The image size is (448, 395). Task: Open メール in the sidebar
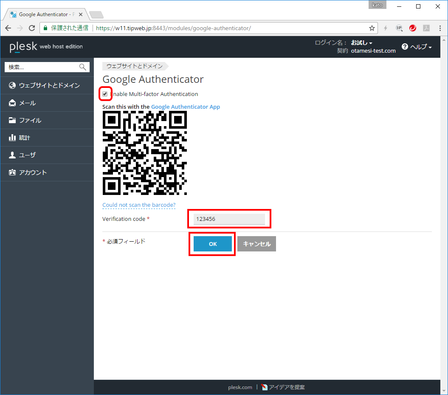coord(47,103)
